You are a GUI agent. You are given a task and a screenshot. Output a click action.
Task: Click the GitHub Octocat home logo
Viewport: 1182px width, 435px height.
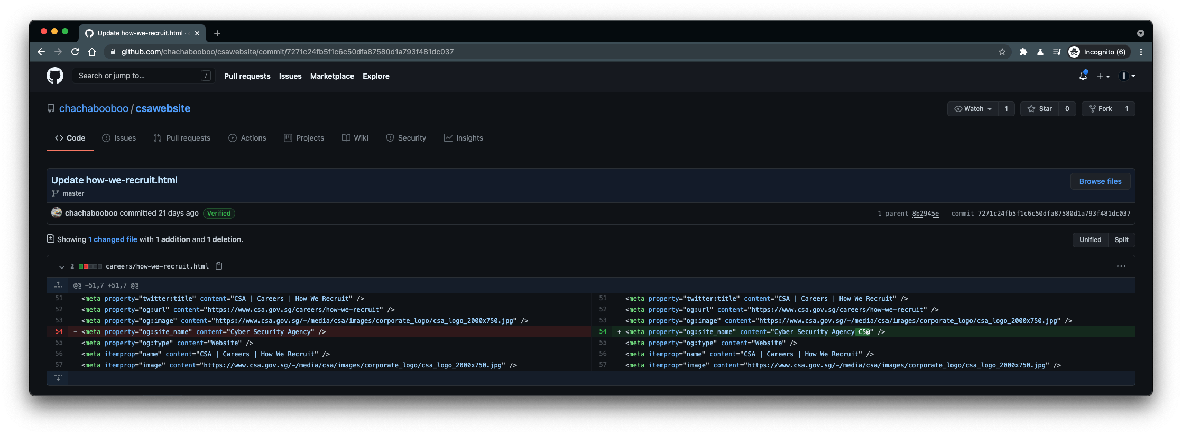(54, 76)
